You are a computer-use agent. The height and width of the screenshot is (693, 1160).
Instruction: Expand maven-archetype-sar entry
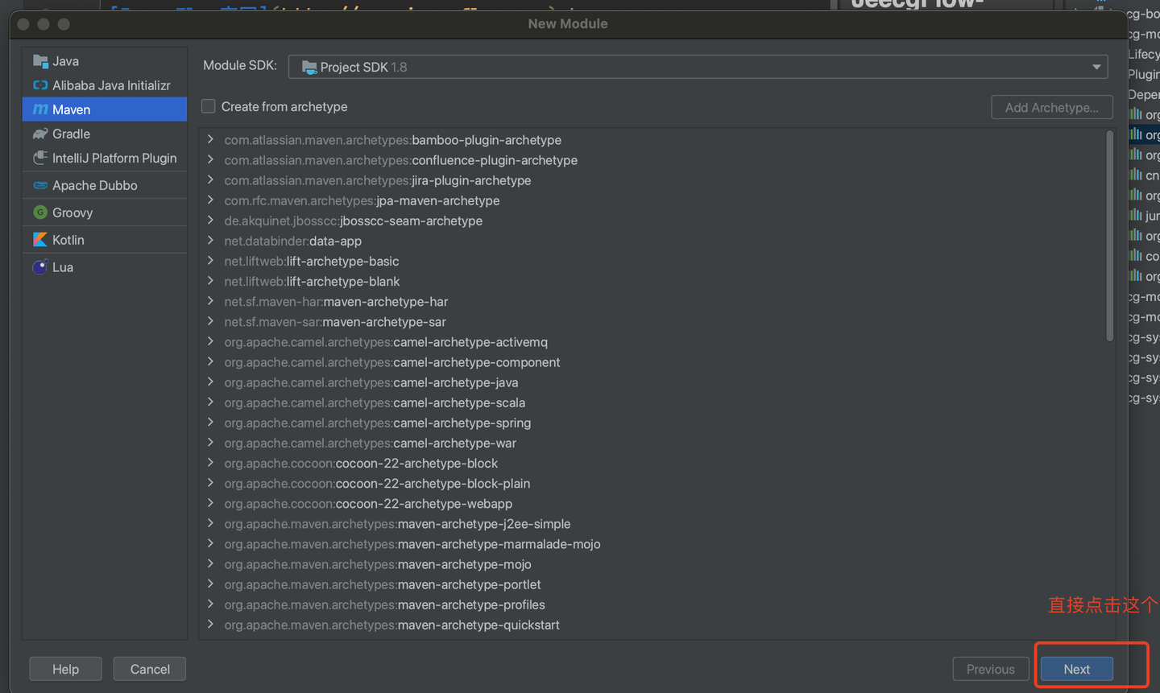pos(210,321)
